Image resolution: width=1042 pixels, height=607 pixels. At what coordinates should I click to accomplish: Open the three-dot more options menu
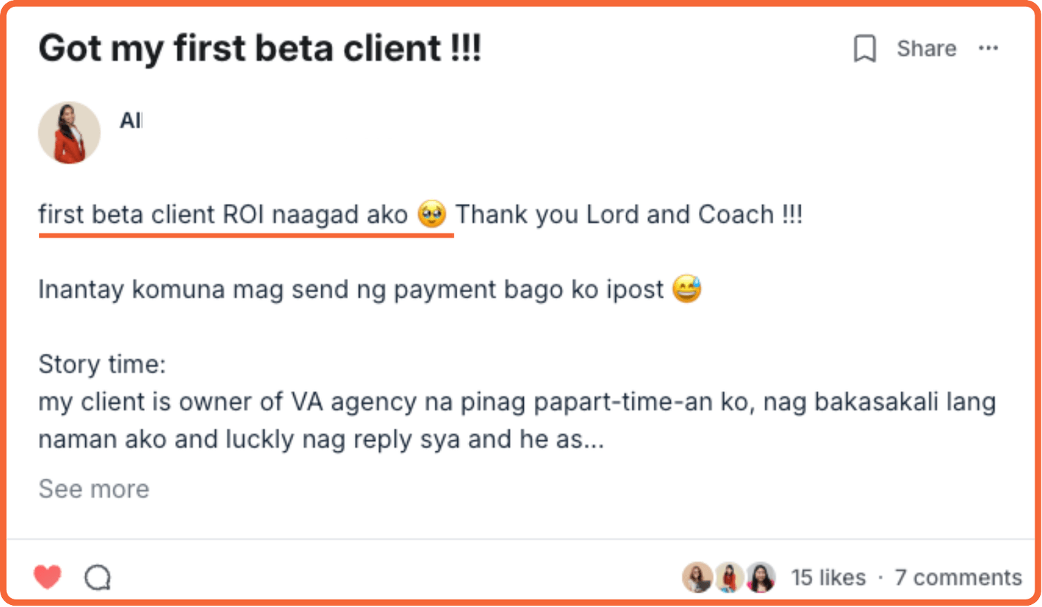988,48
